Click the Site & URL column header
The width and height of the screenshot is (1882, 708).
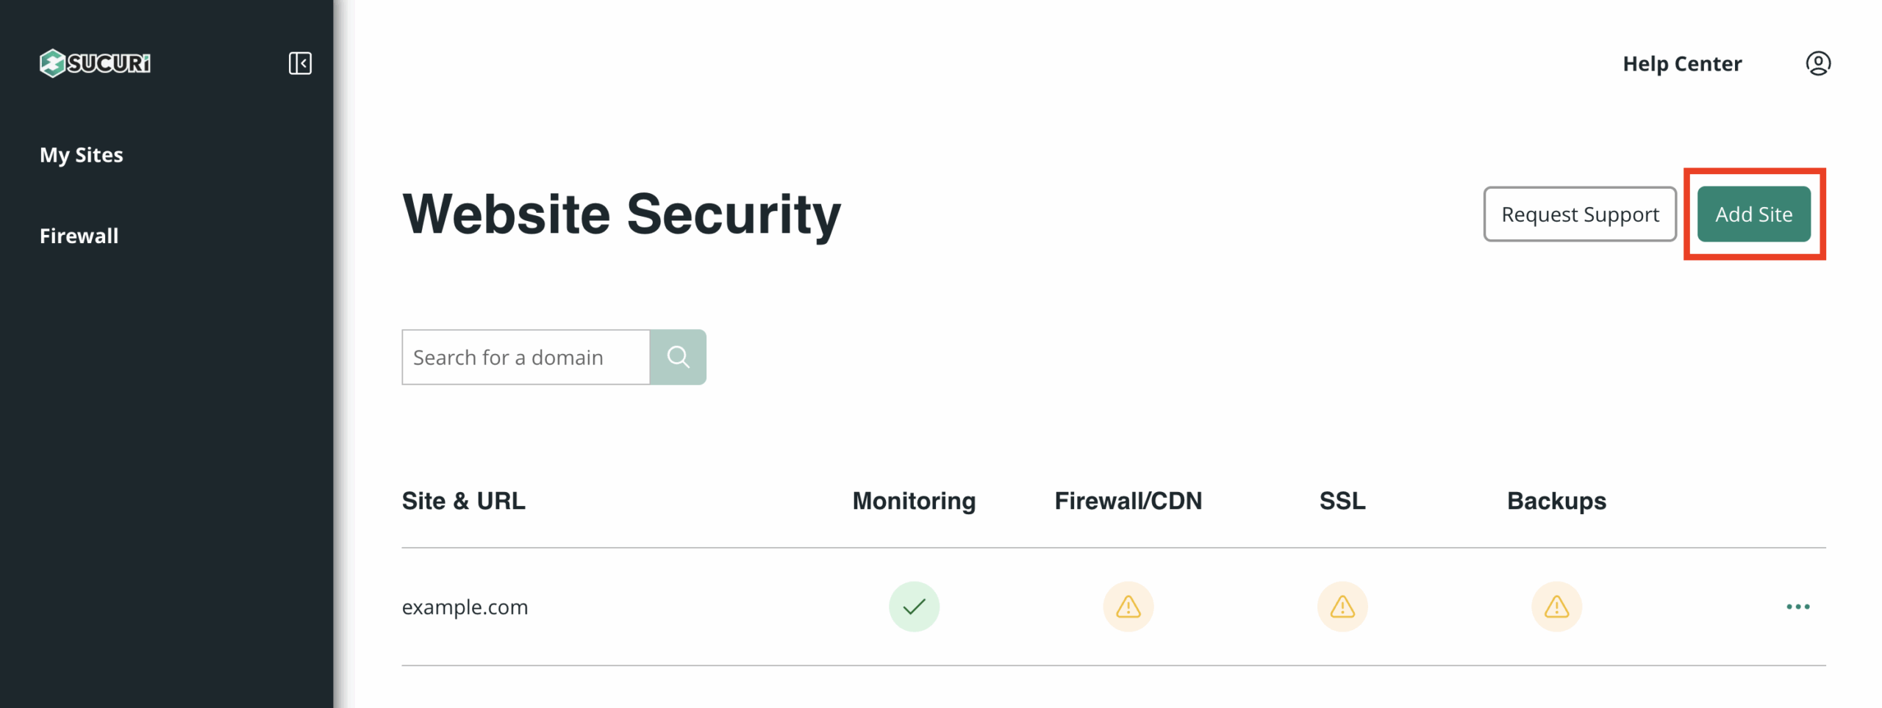pyautogui.click(x=463, y=500)
